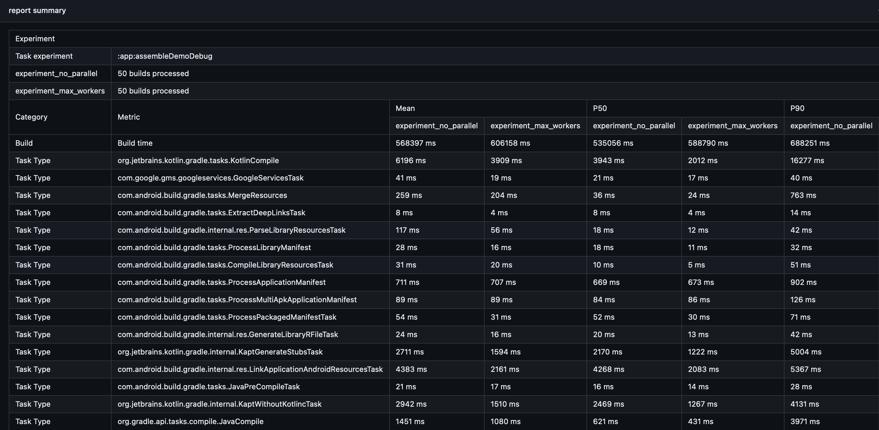The height and width of the screenshot is (430, 879).
Task: Click the '588790 ms' P50 value
Action: pyautogui.click(x=708, y=143)
